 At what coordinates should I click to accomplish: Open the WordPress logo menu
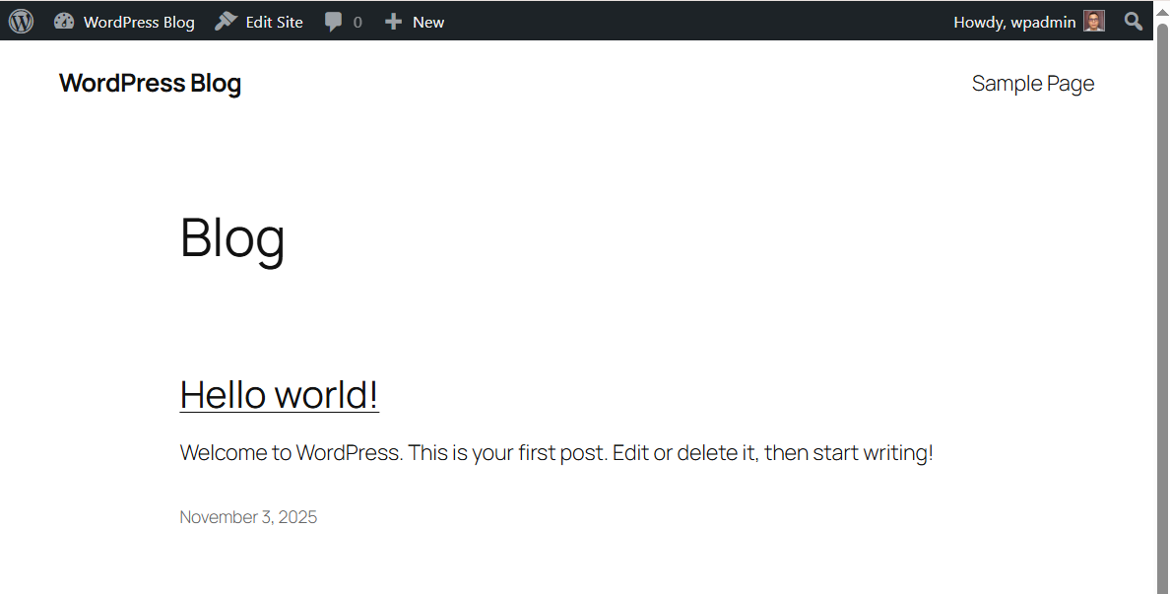point(21,21)
